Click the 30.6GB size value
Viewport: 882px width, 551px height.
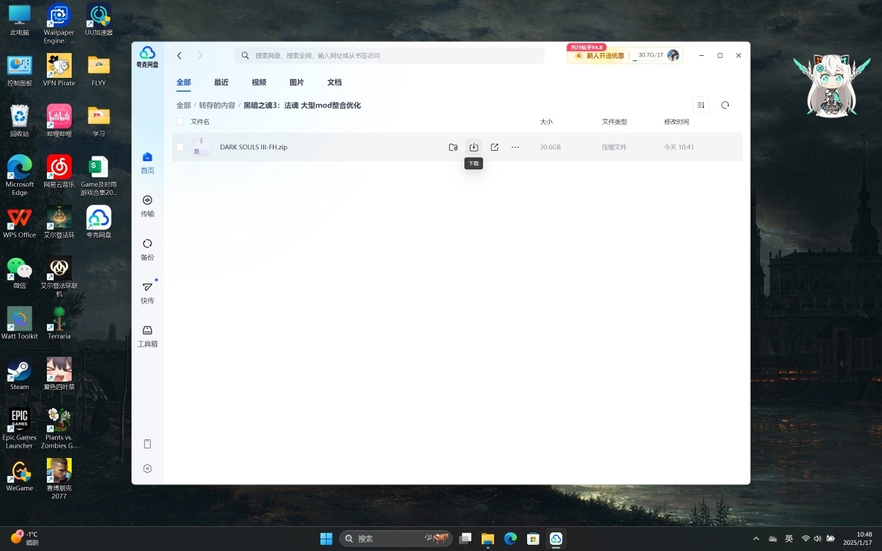pyautogui.click(x=551, y=147)
